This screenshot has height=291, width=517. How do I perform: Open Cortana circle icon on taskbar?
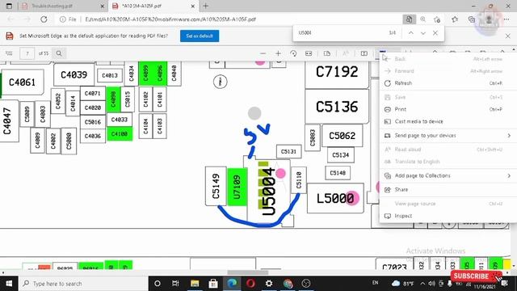point(158,284)
